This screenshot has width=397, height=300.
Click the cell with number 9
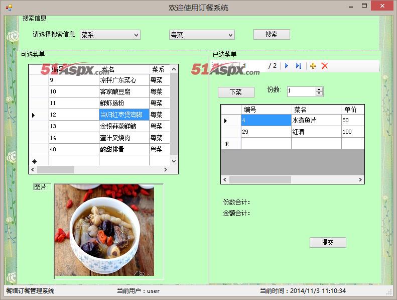74,80
